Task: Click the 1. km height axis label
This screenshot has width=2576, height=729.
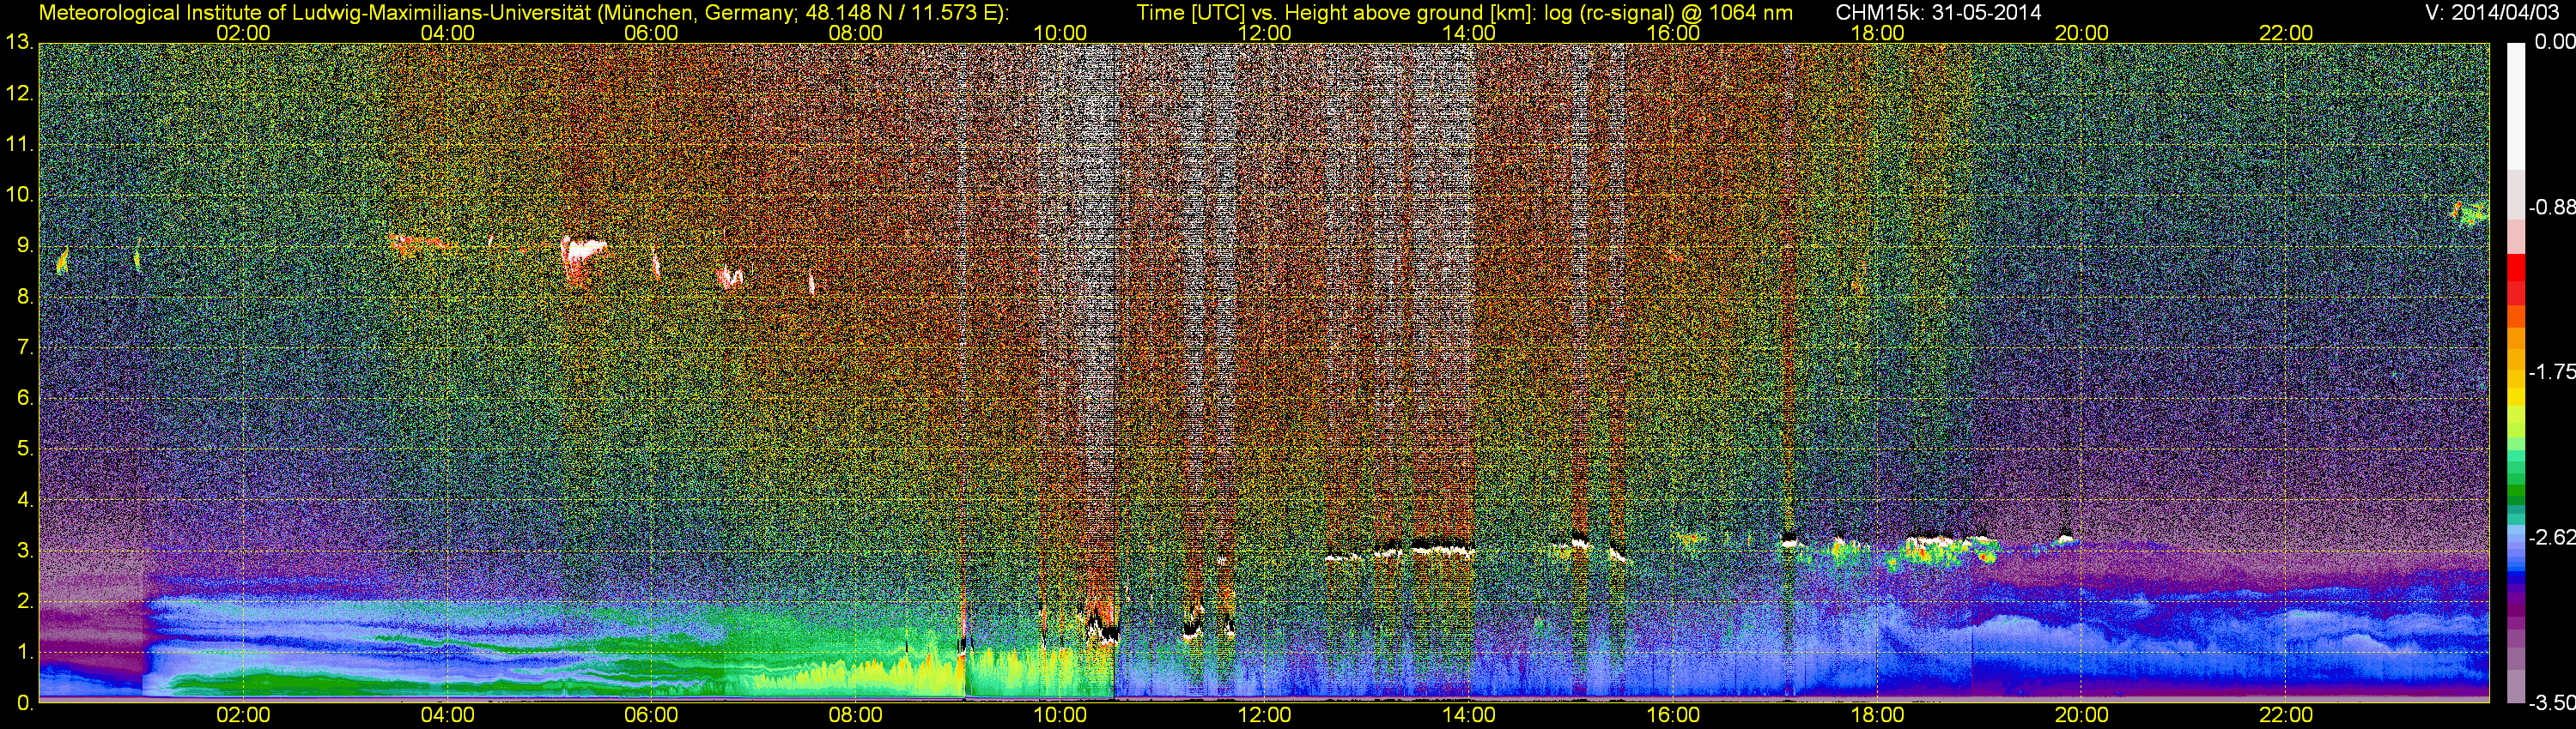Action: (x=26, y=652)
